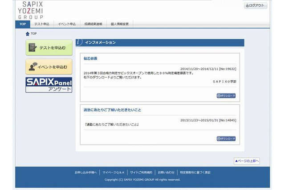Viewport: 285px width, 190px height.
Task: Click the 『通塾にあたりご了解いただきたいこと』 description text
Action: tap(112, 125)
